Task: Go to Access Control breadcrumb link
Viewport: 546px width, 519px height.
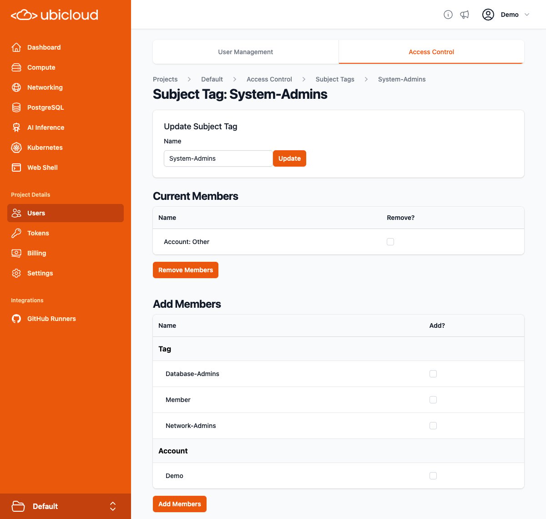Action: [269, 79]
